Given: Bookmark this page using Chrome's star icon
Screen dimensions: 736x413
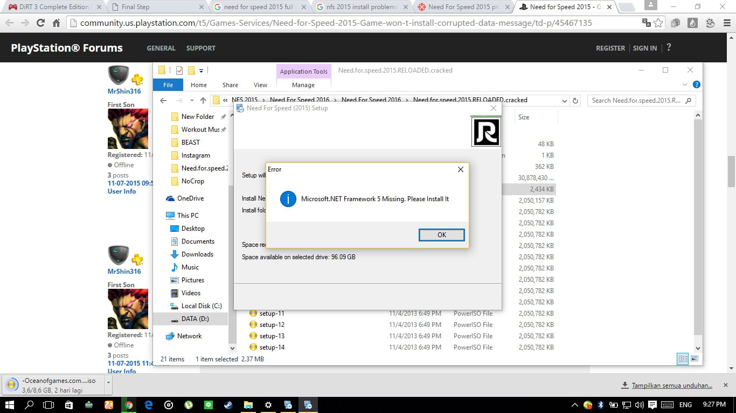Looking at the screenshot, I should click(x=658, y=23).
